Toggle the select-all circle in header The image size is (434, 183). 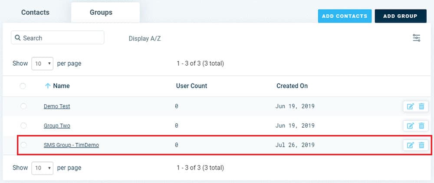[23, 86]
